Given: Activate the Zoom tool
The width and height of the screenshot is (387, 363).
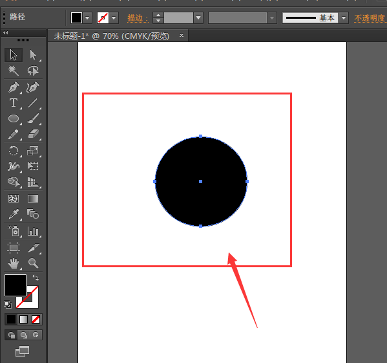Looking at the screenshot, I should 33,263.
